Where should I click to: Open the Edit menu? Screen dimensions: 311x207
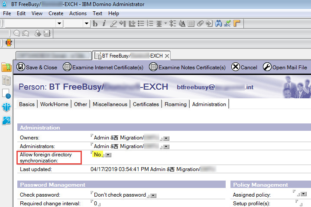(21, 13)
